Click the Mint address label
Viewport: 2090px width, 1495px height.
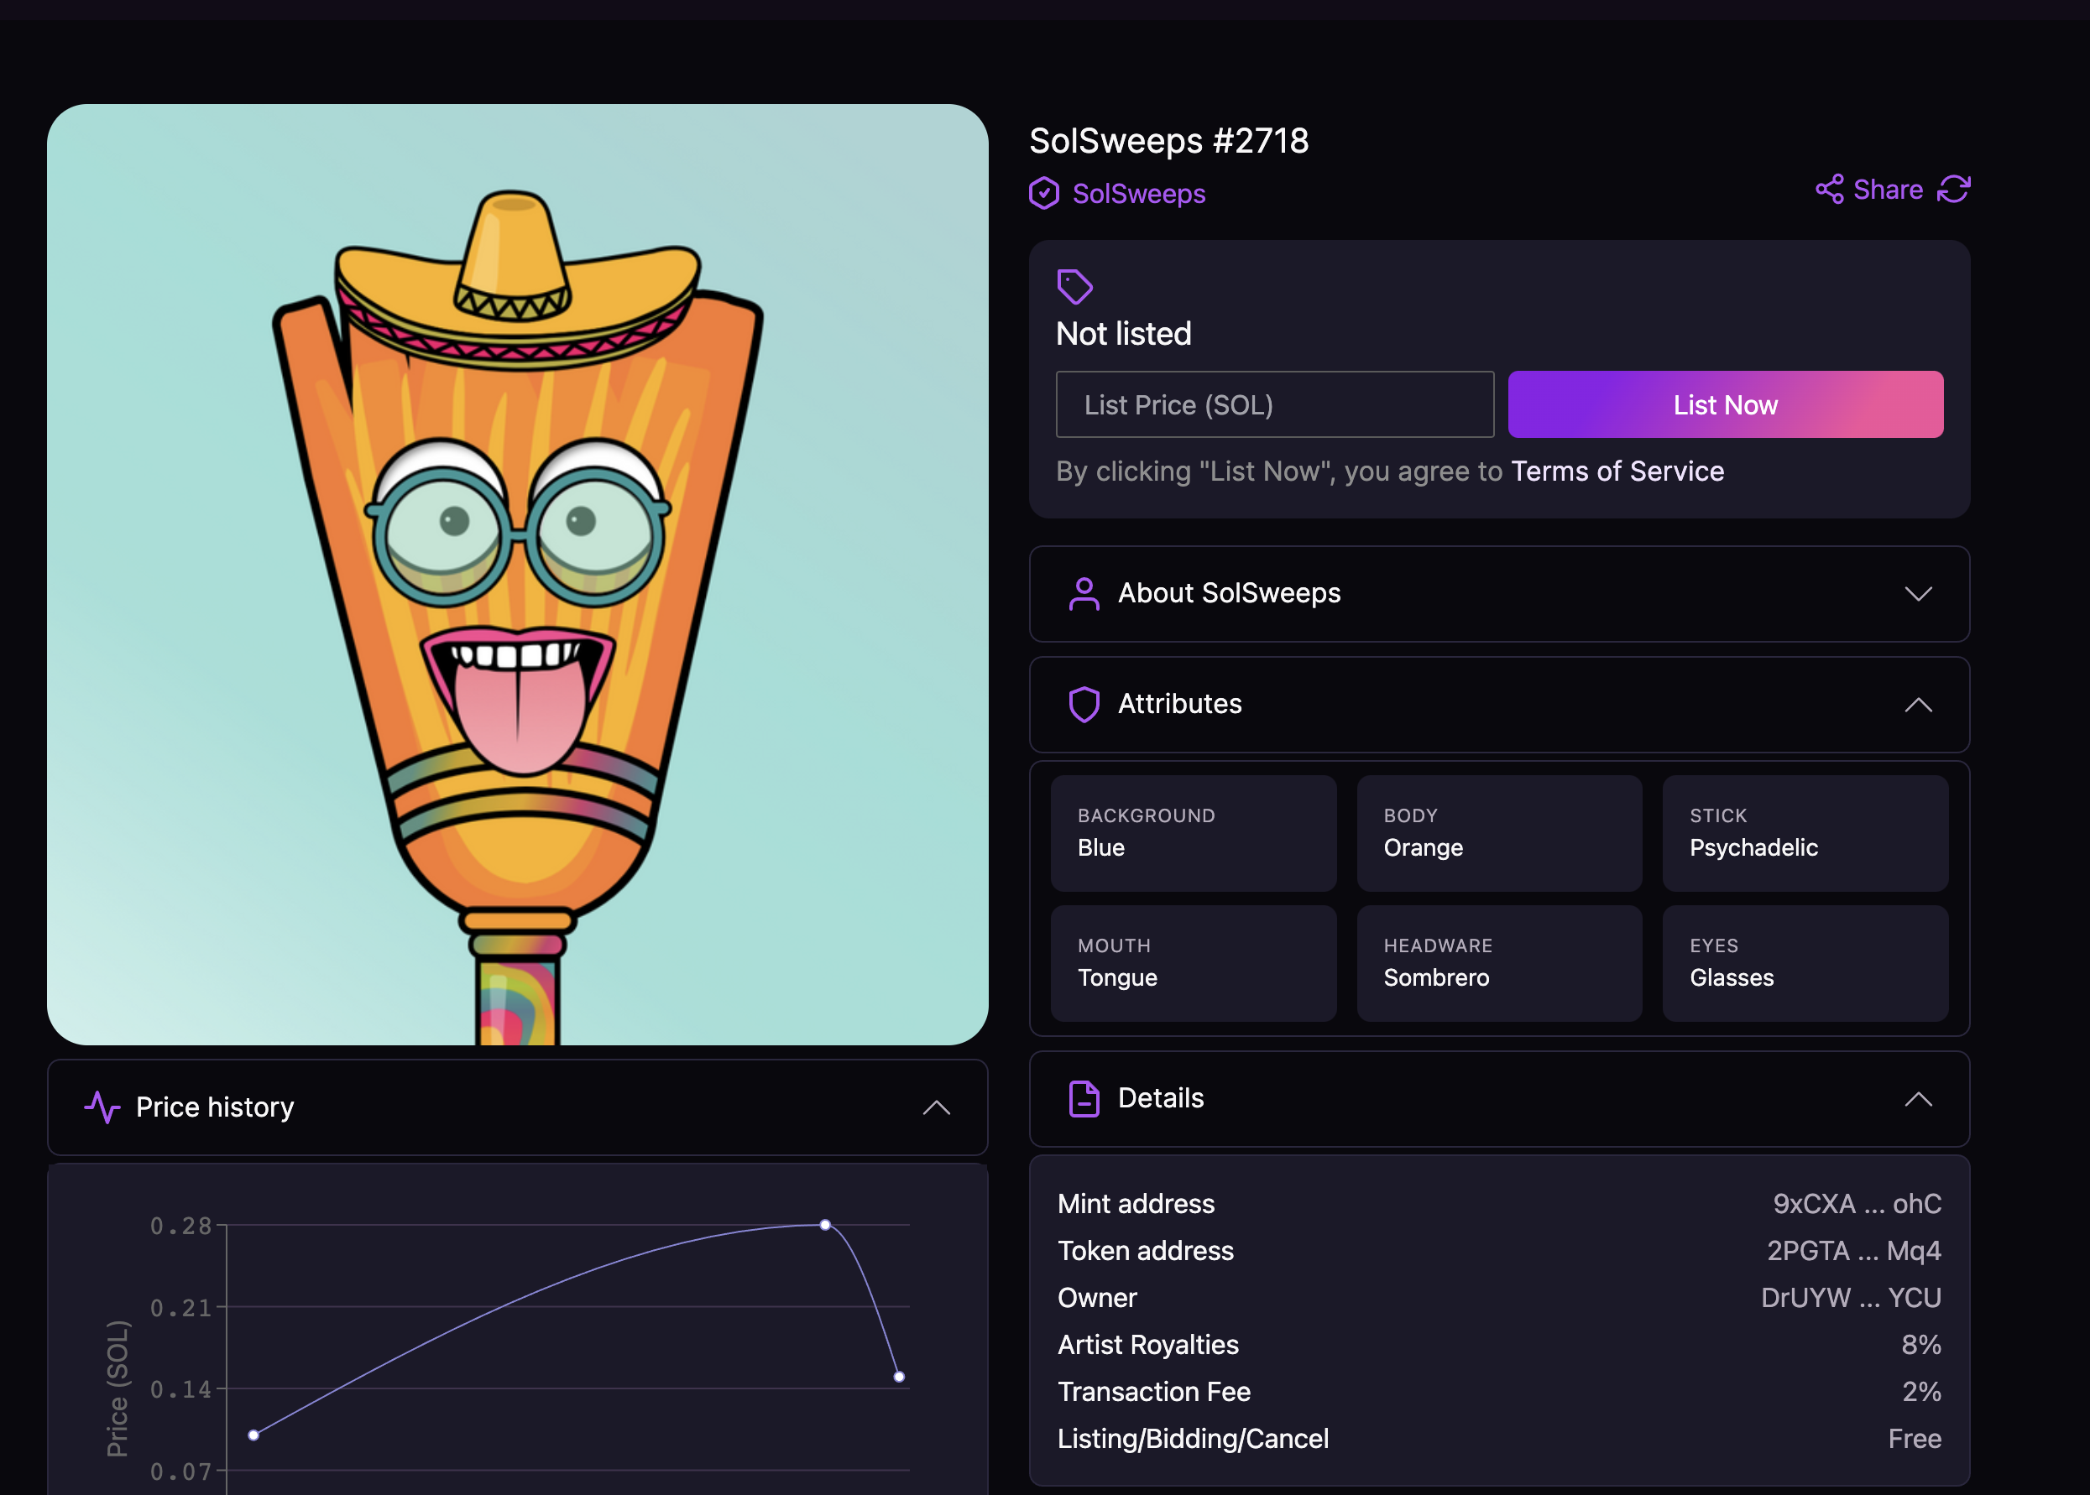[x=1136, y=1204]
